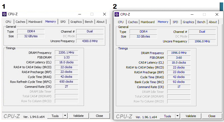
Task: Click the Ver. 1.94.0.x64 version label
Action: click(x=34, y=117)
